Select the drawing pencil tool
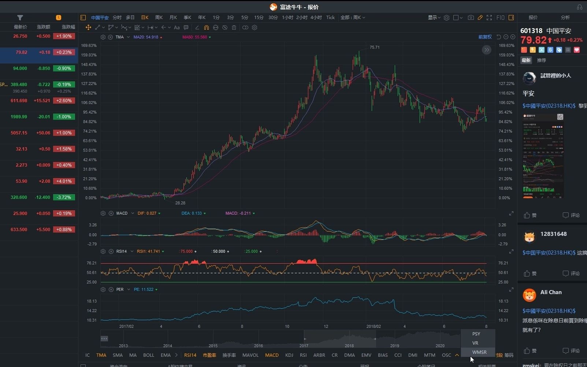This screenshot has width=587, height=367. 480,17
